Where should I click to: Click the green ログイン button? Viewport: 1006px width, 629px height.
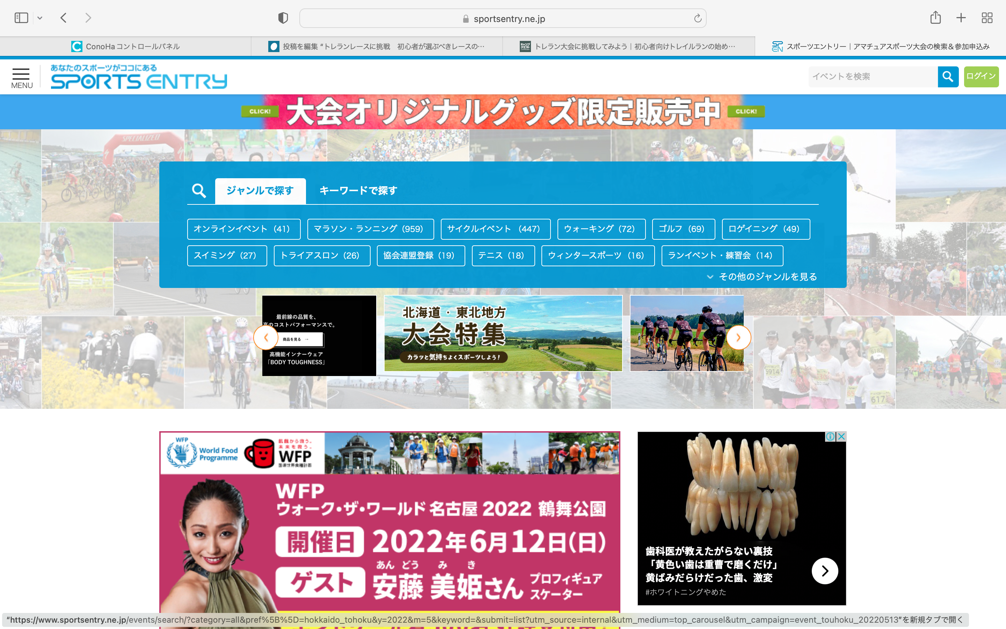click(x=981, y=77)
